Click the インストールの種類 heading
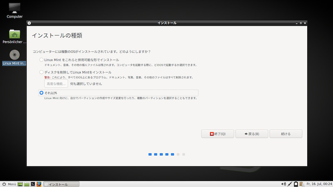333x187 pixels. (57, 35)
